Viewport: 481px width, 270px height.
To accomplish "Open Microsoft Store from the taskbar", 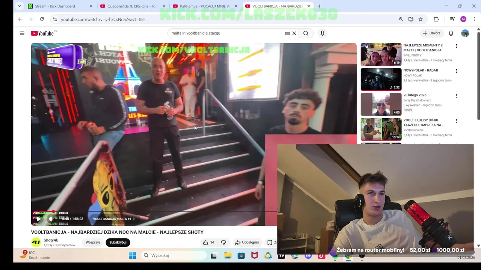I will click(x=241, y=255).
